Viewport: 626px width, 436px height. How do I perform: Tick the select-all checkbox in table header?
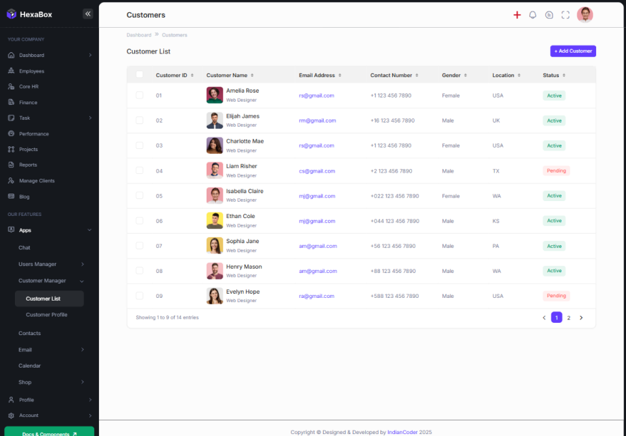click(140, 75)
